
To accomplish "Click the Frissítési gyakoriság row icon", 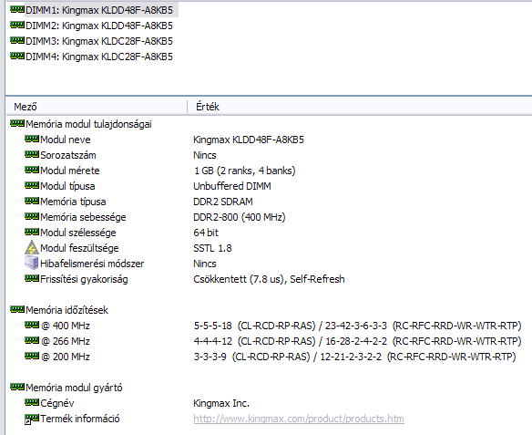I will 32,278.
